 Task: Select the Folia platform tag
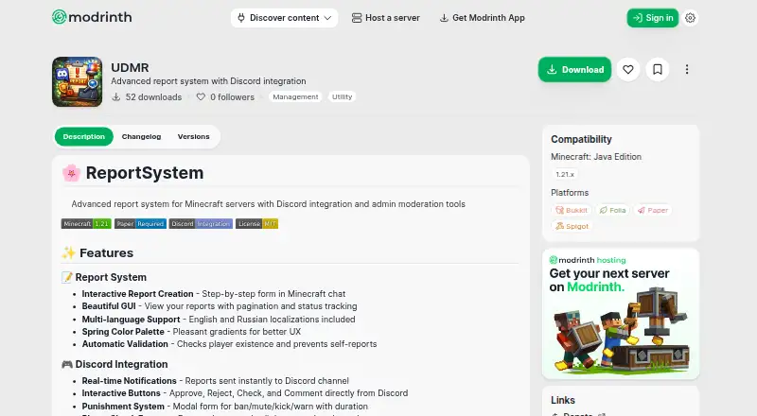(x=612, y=210)
